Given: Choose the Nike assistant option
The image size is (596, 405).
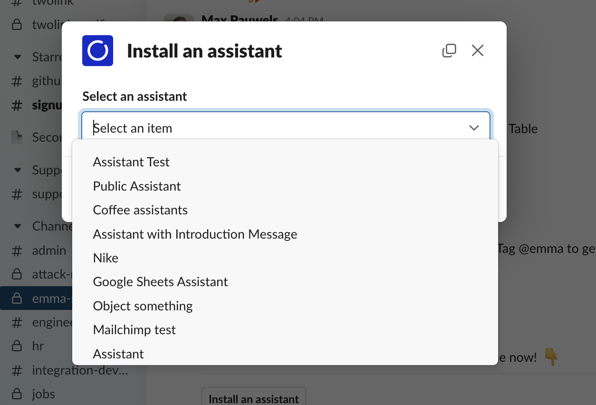Looking at the screenshot, I should pyautogui.click(x=106, y=258).
